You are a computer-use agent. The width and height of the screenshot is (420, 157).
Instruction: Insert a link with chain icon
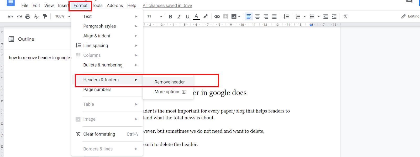pyautogui.click(x=217, y=16)
